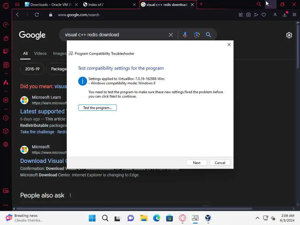
Task: Clear the Google search box
Action: point(171,35)
